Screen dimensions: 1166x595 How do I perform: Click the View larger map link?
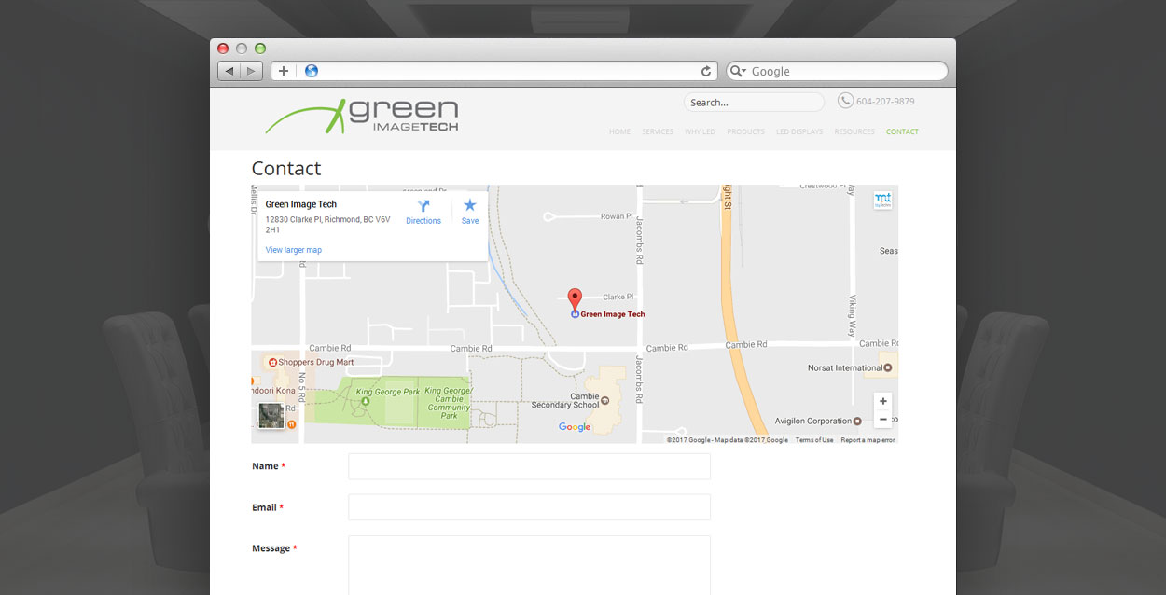pyautogui.click(x=293, y=250)
